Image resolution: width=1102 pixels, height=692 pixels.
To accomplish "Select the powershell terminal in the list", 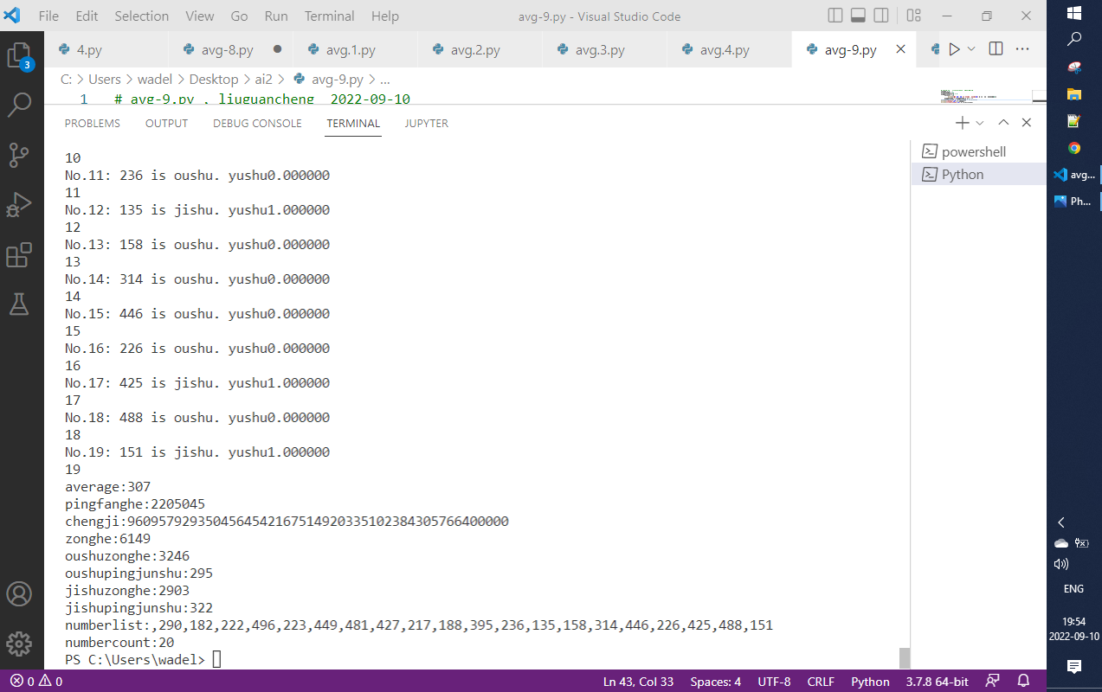I will (973, 151).
